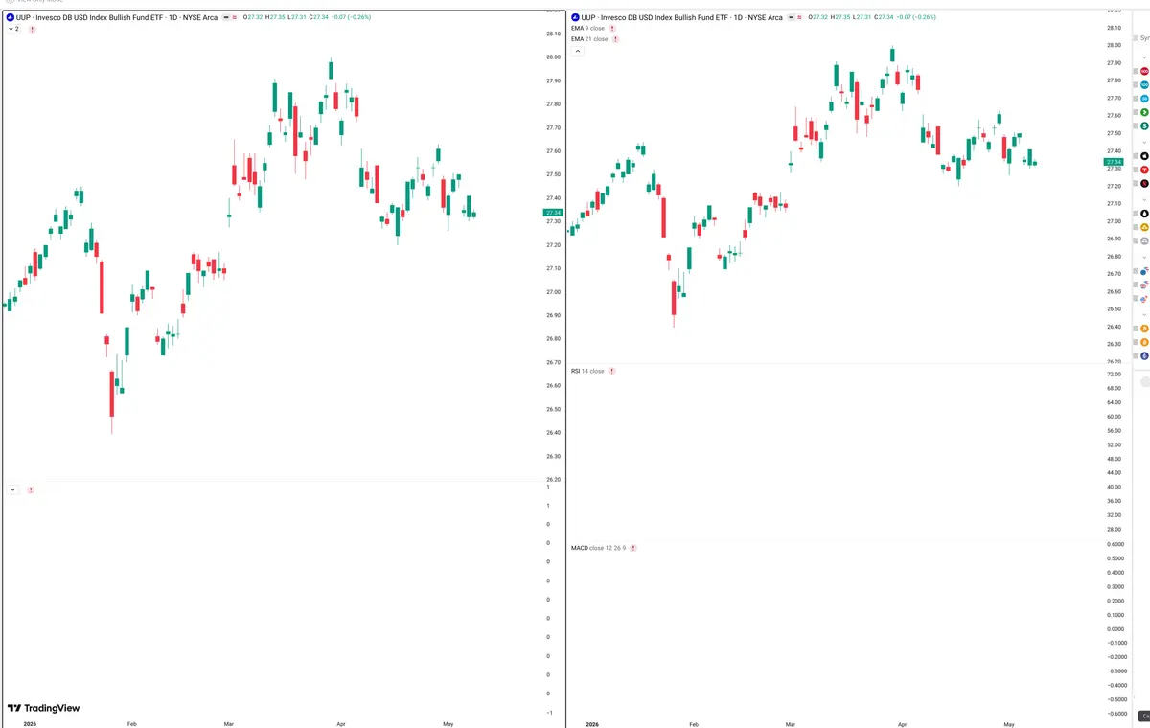The height and width of the screenshot is (728, 1150).
Task: Click the error icon next to RSI 14 close
Action: click(x=612, y=371)
